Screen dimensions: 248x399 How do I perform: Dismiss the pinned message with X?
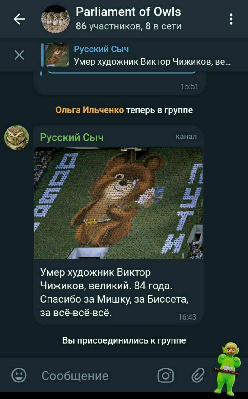[19, 55]
